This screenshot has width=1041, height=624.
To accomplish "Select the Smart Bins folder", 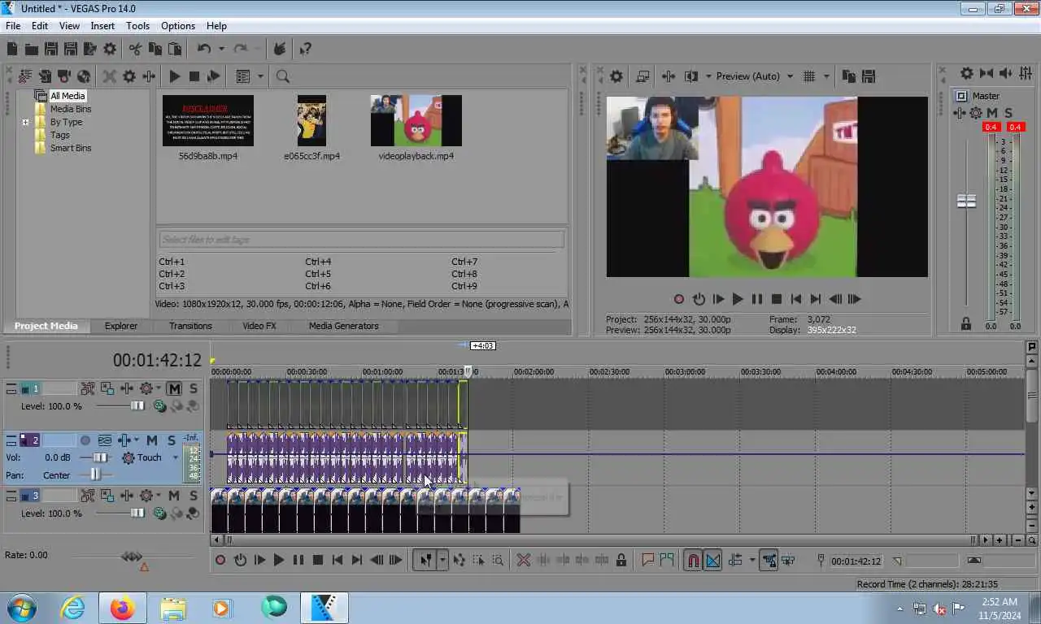I will click(71, 148).
